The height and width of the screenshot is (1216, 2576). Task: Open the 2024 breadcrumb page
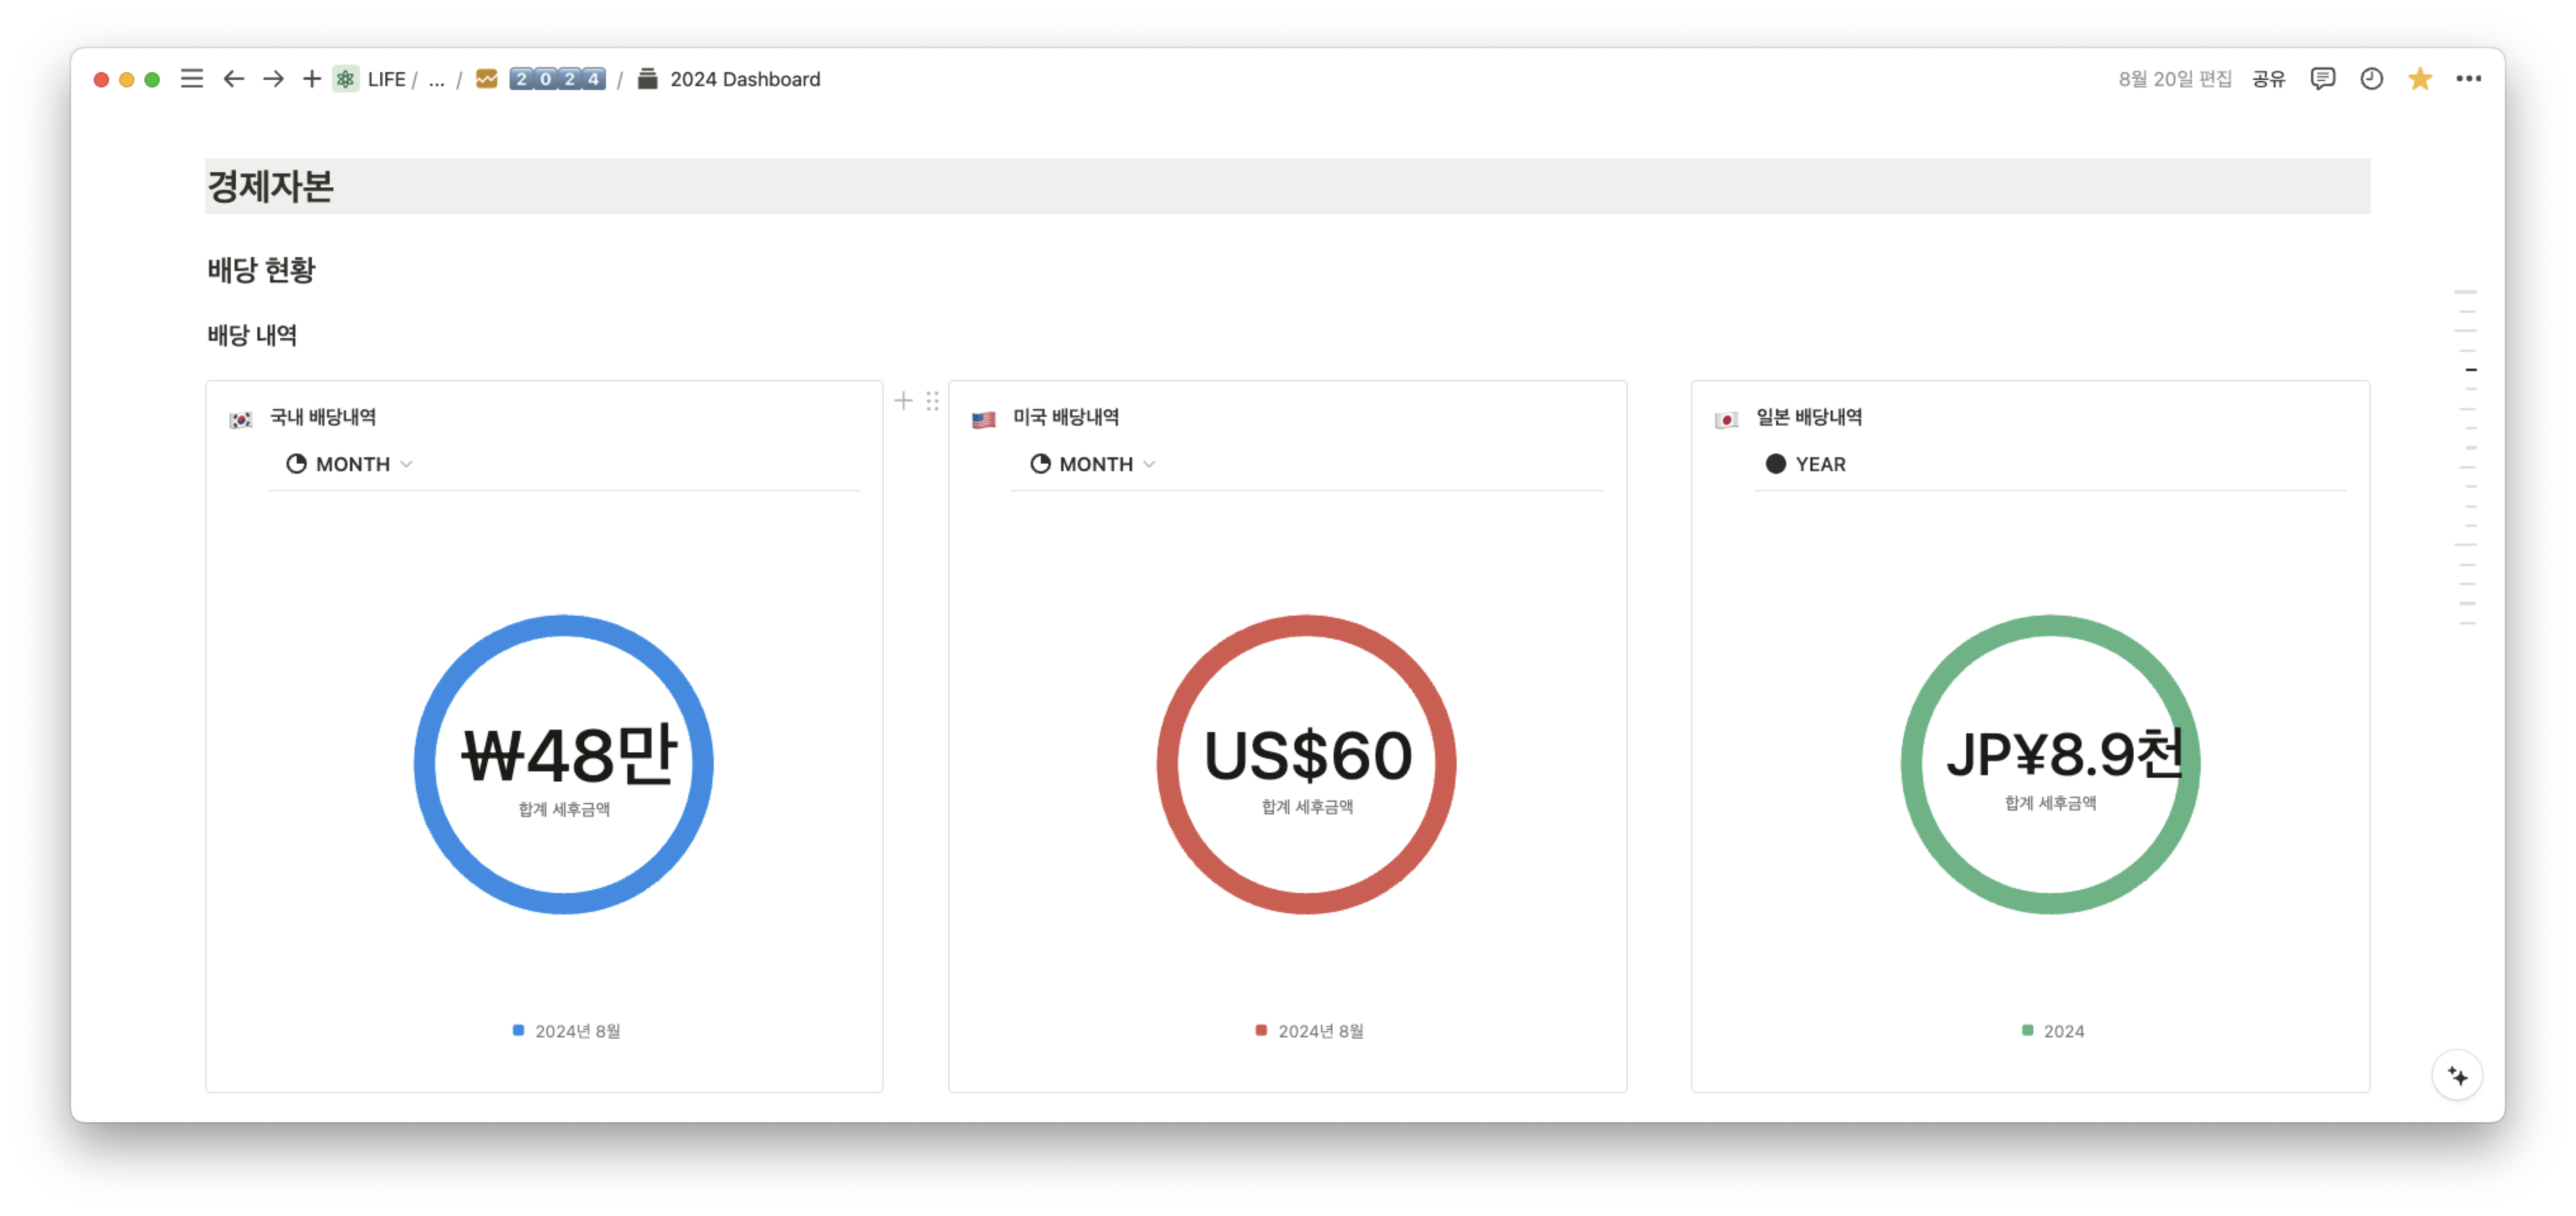557,79
